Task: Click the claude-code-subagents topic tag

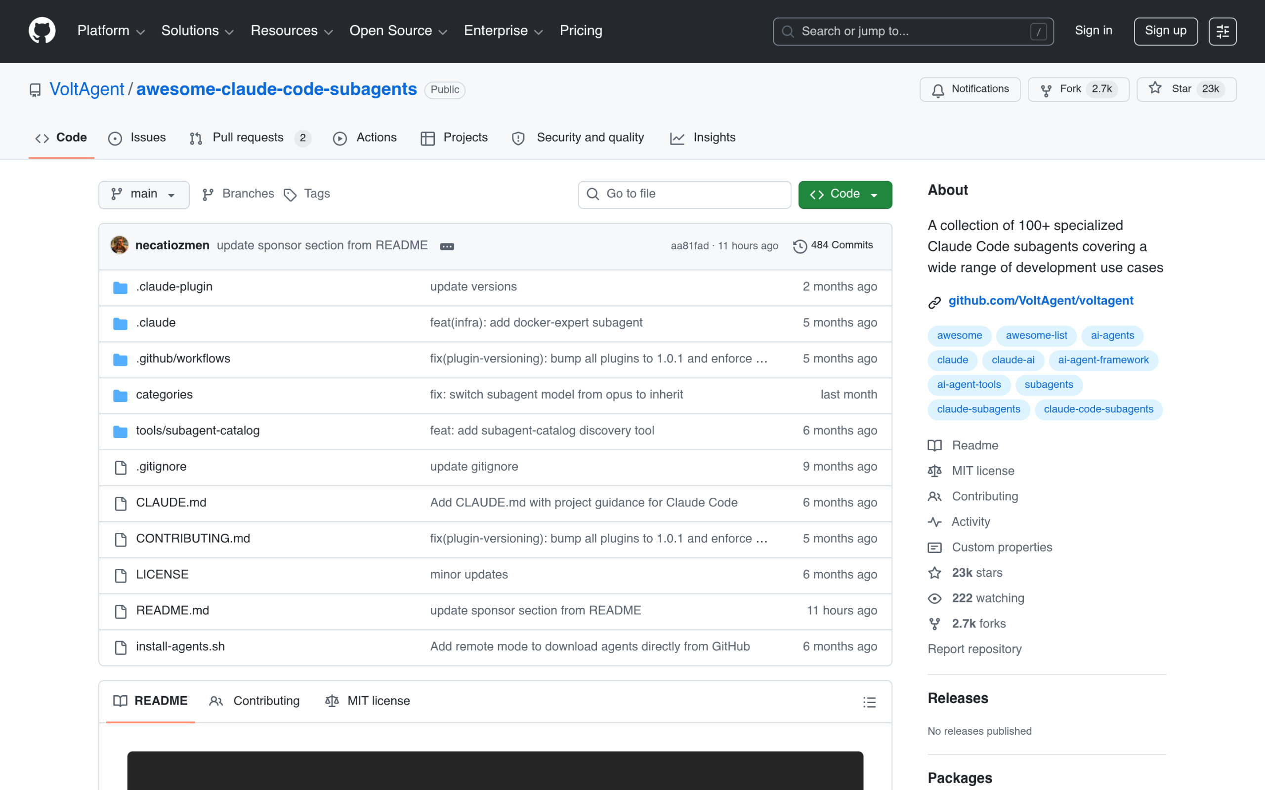Action: point(1098,410)
